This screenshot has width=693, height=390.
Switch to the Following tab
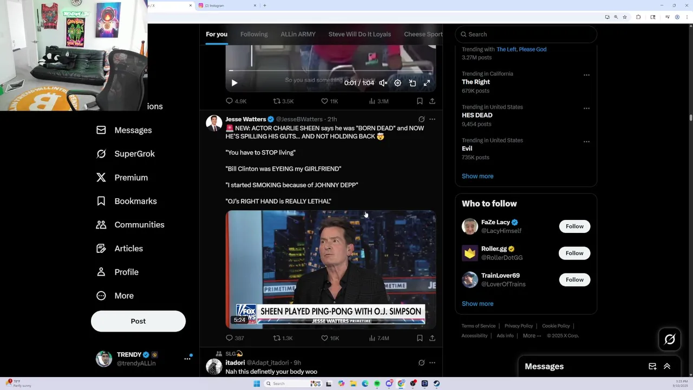coord(254,34)
